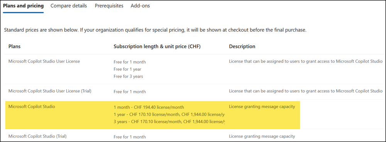Click the highlighted License granting message capacity description
This screenshot has height=142, width=386.
click(262, 107)
